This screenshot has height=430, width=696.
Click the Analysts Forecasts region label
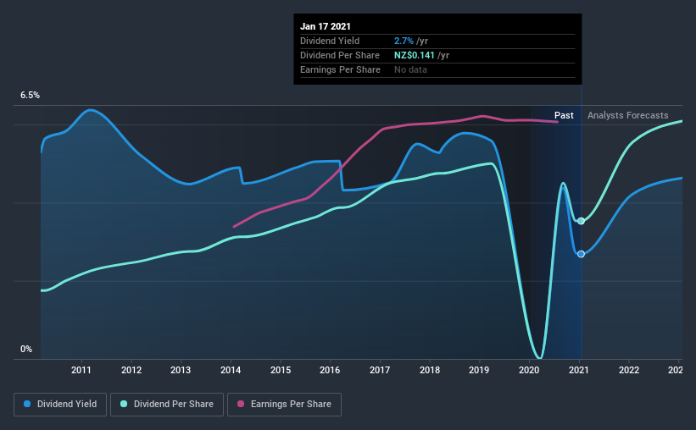[627, 115]
